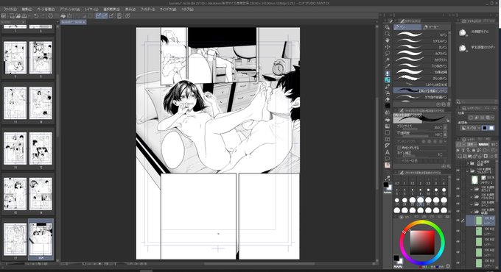Select the Gペン sub tool
The image size is (501, 272).
[x=421, y=35]
